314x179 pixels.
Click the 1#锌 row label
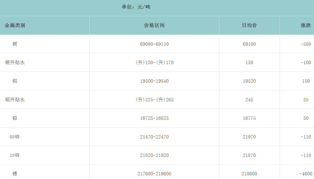(15, 155)
